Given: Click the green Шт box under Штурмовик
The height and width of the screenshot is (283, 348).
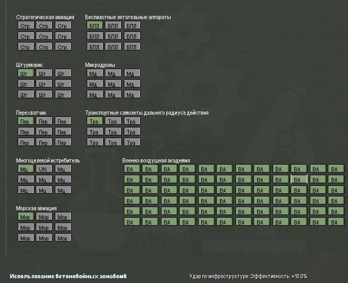Looking at the screenshot, I should 26,73.
